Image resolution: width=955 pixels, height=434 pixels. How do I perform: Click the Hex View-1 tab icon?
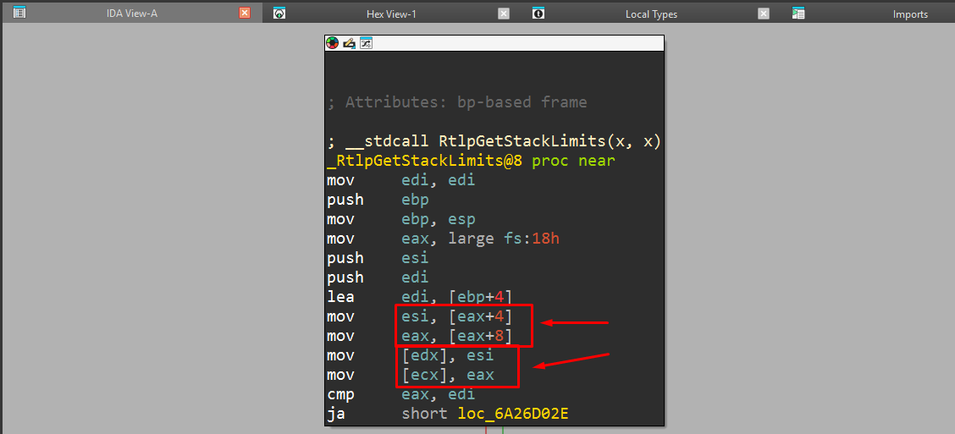(x=279, y=14)
